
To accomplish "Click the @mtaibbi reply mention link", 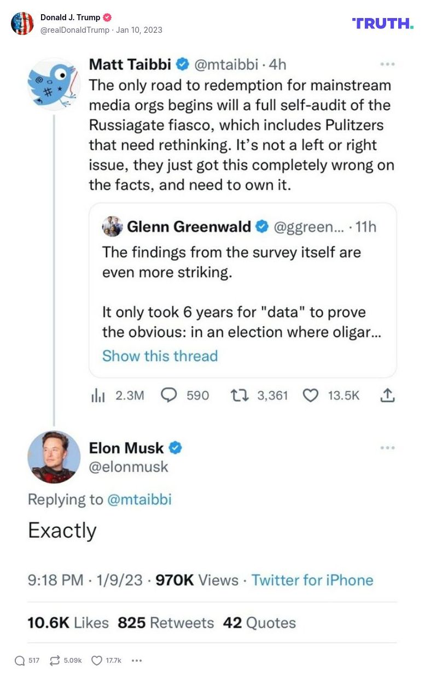I will coord(139,499).
